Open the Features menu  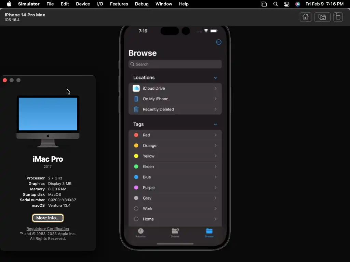click(119, 4)
